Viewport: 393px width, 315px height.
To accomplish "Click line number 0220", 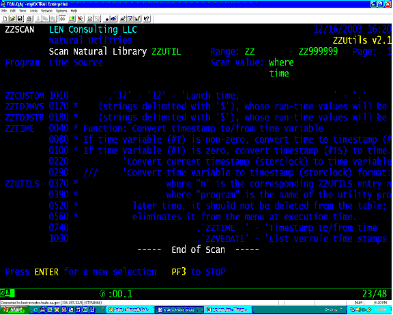I will tap(59, 162).
